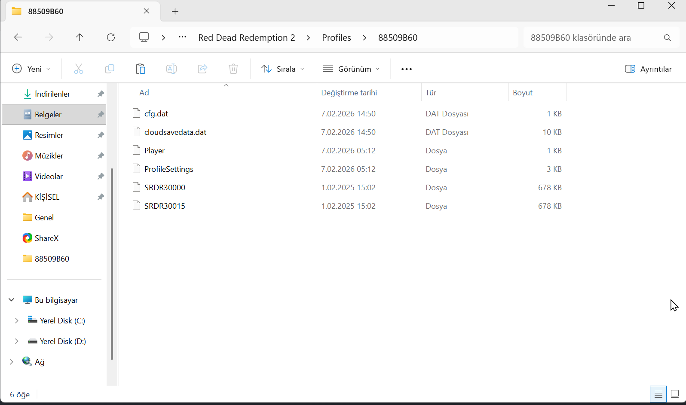Viewport: 686px width, 405px height.
Task: Show hidden breadcrumb path with ellipsis
Action: tap(182, 37)
